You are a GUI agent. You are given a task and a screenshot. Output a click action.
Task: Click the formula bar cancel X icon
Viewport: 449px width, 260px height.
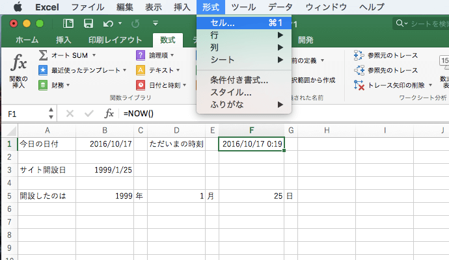point(70,114)
